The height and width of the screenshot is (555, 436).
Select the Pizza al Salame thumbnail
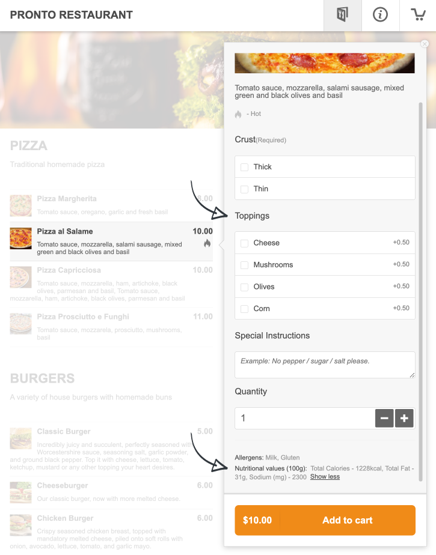tap(20, 238)
